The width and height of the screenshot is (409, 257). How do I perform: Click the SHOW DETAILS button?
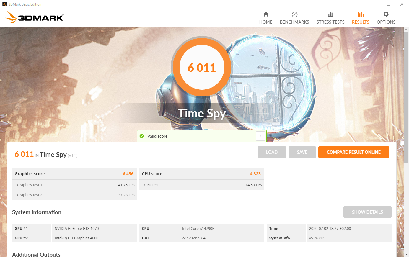click(367, 212)
